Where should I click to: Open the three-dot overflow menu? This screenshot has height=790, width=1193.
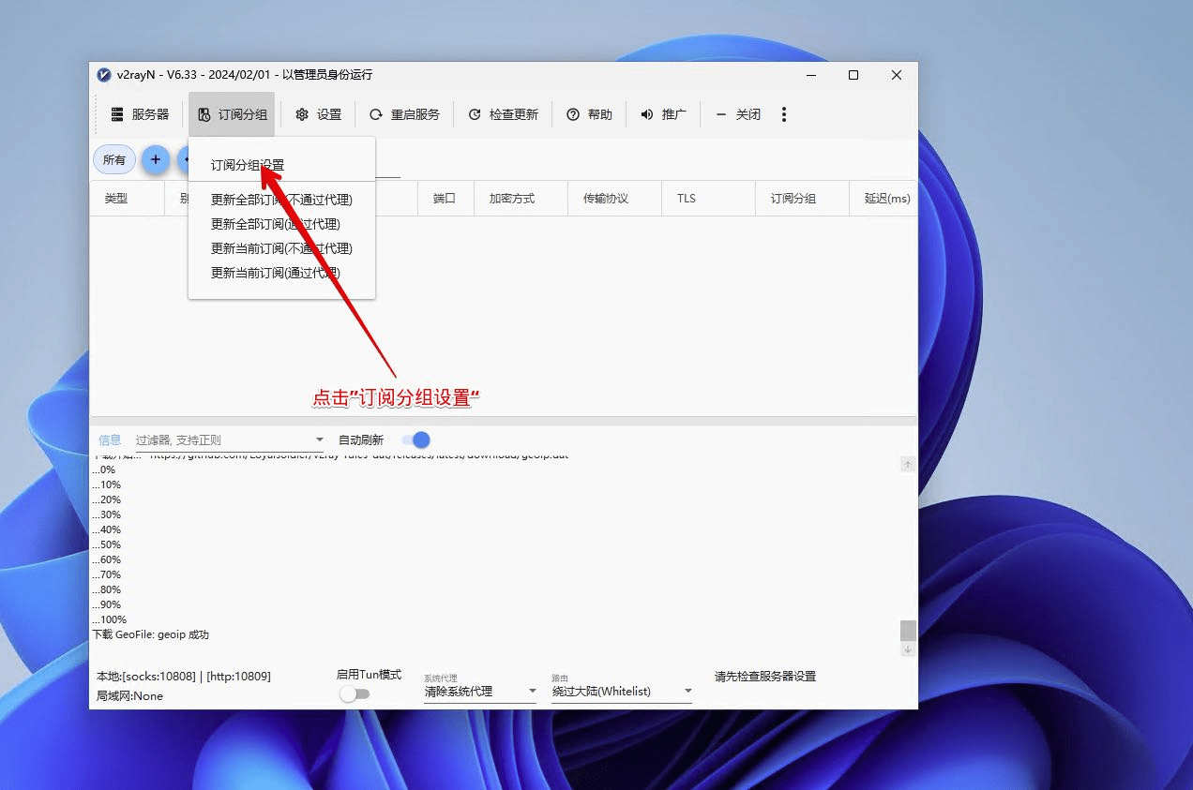(x=784, y=114)
